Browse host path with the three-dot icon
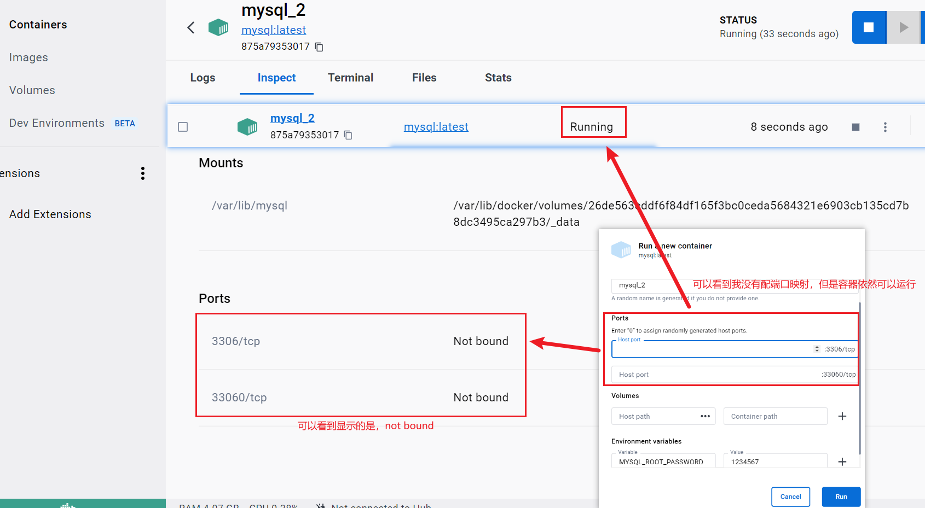 pyautogui.click(x=705, y=416)
